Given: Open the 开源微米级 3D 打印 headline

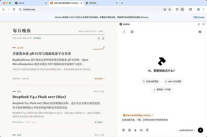Looking at the screenshot, I should pos(42,53).
